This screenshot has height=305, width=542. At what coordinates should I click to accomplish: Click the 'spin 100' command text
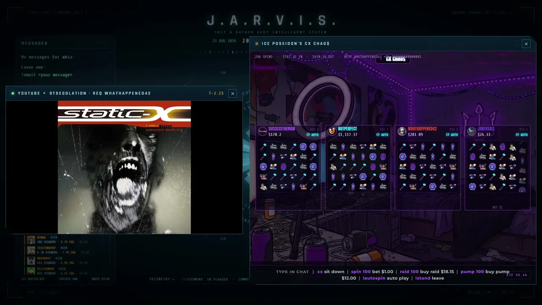(x=361, y=272)
